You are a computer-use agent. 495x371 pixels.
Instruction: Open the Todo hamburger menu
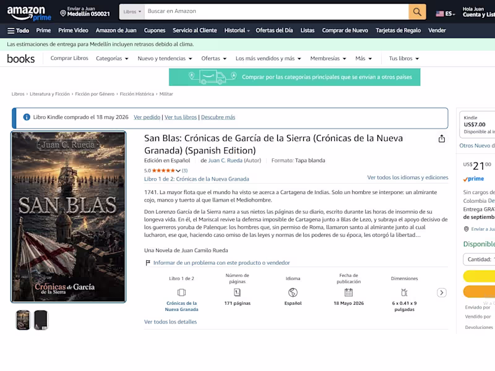[x=18, y=30]
